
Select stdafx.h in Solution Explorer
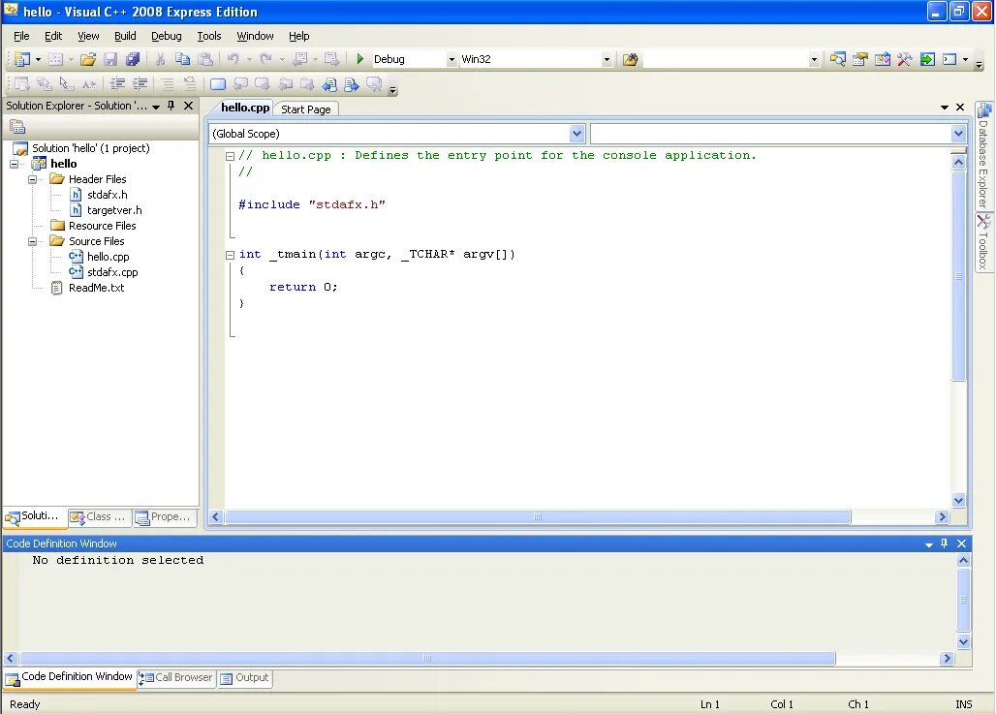[108, 195]
